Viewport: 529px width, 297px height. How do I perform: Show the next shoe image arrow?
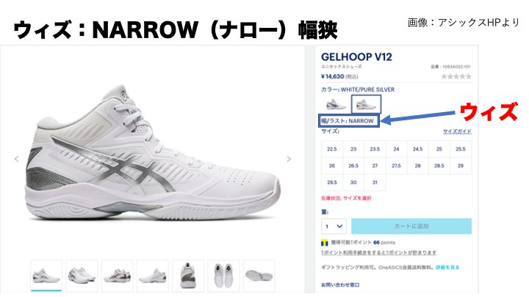coord(289,159)
